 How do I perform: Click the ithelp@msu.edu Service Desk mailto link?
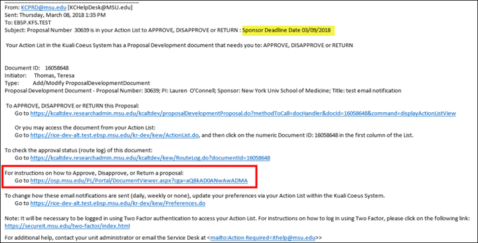click(x=263, y=238)
